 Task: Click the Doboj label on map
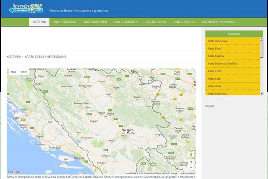coord(116,88)
